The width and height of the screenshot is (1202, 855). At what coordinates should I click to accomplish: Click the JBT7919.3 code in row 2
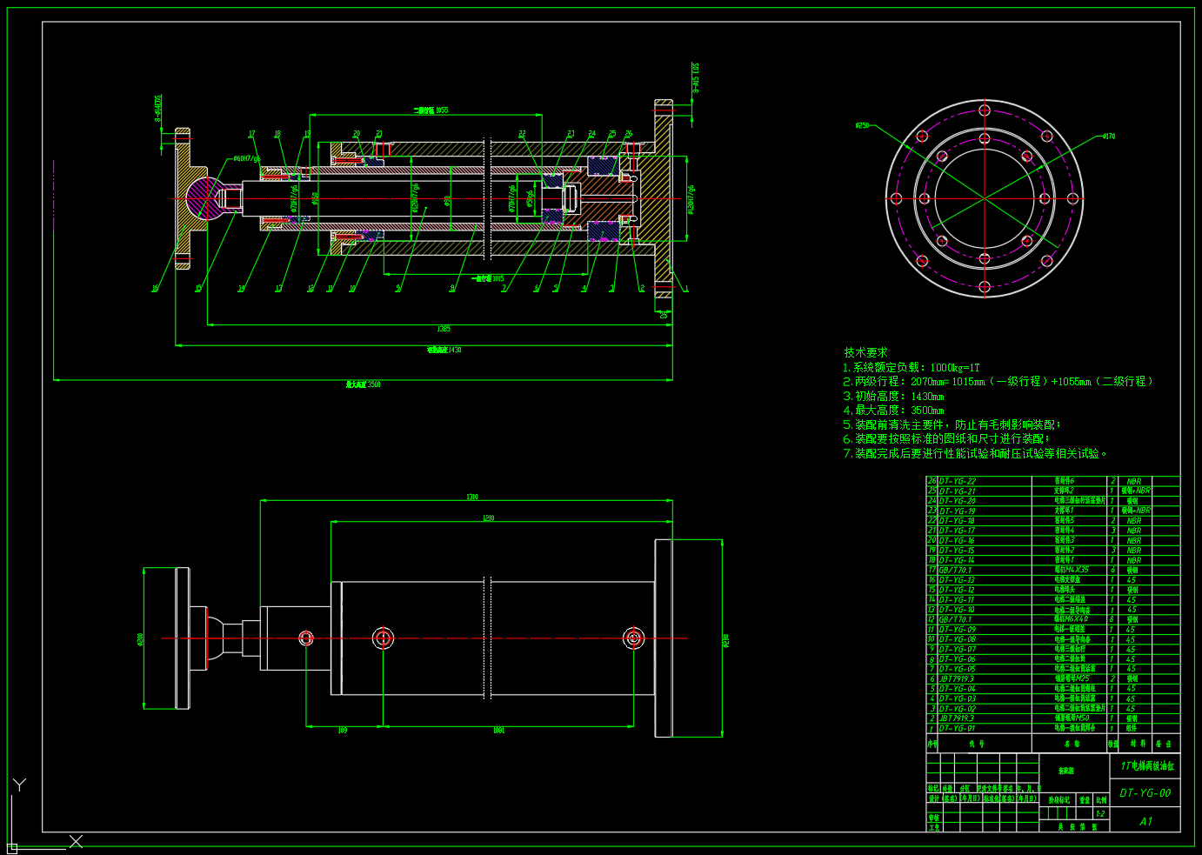click(957, 718)
